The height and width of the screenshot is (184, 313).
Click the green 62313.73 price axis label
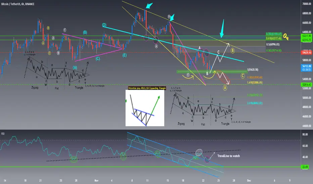[307, 40]
